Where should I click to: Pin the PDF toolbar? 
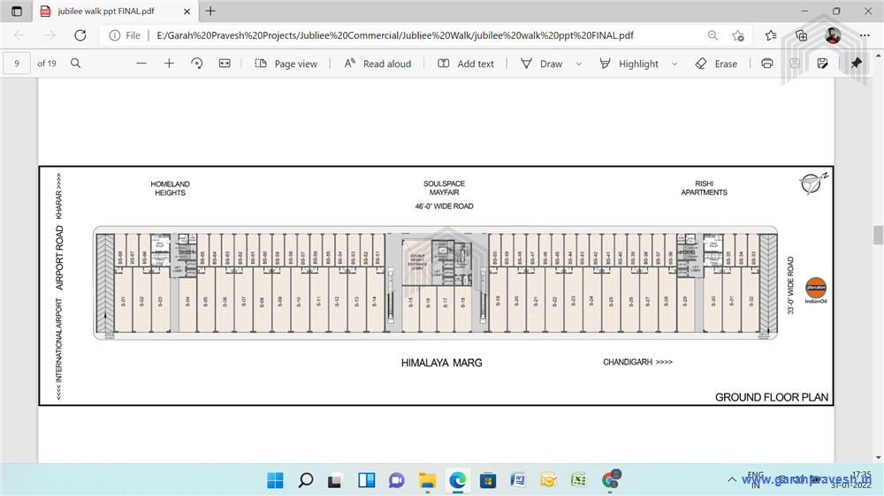856,64
